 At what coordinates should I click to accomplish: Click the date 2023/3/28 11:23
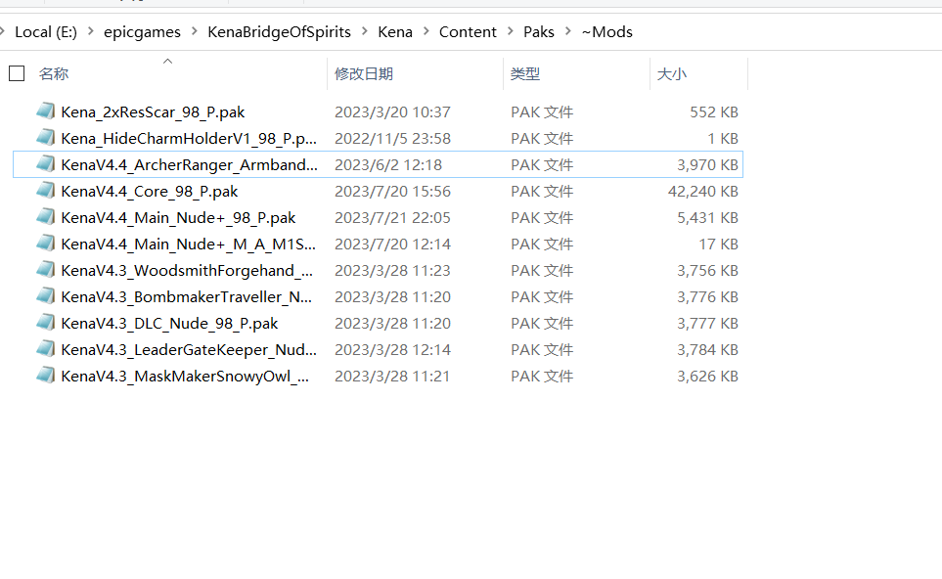tap(392, 271)
